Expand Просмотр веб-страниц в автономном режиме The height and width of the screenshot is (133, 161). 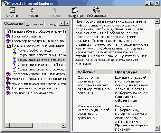(x=39, y=41)
